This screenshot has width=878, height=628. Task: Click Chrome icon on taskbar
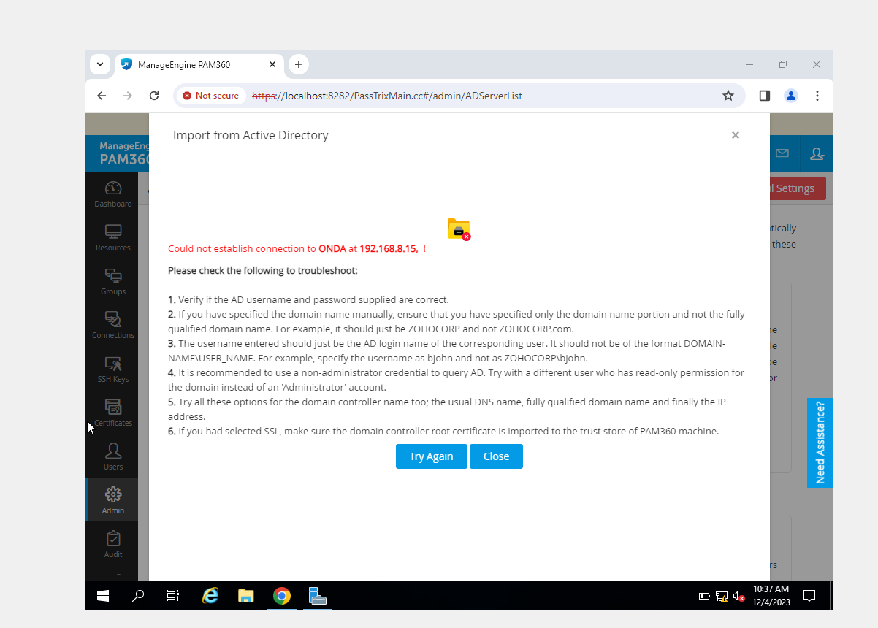[x=282, y=596]
